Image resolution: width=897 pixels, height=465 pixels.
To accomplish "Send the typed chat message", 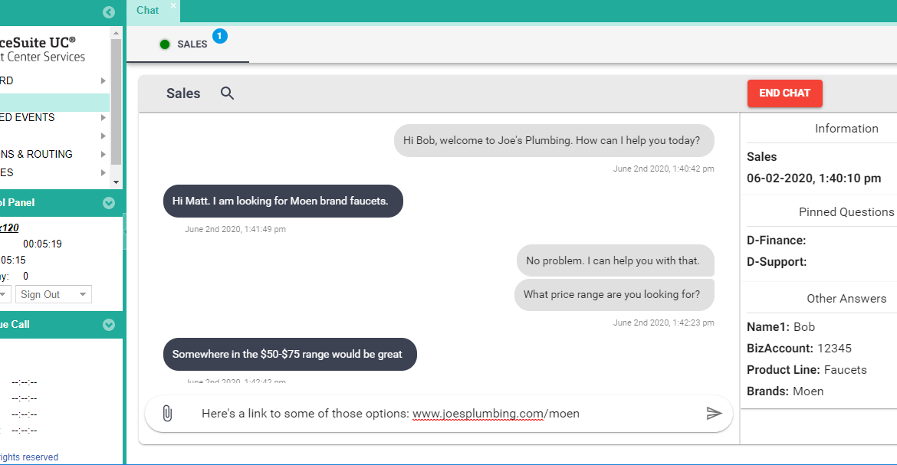I will click(x=714, y=414).
